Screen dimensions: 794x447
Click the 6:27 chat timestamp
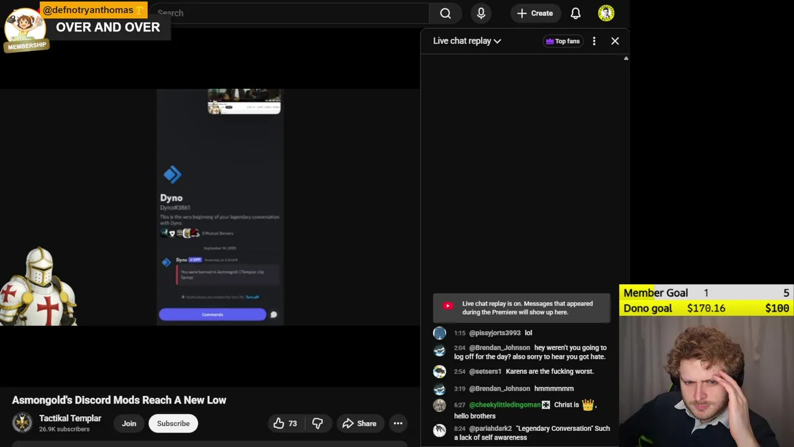460,405
